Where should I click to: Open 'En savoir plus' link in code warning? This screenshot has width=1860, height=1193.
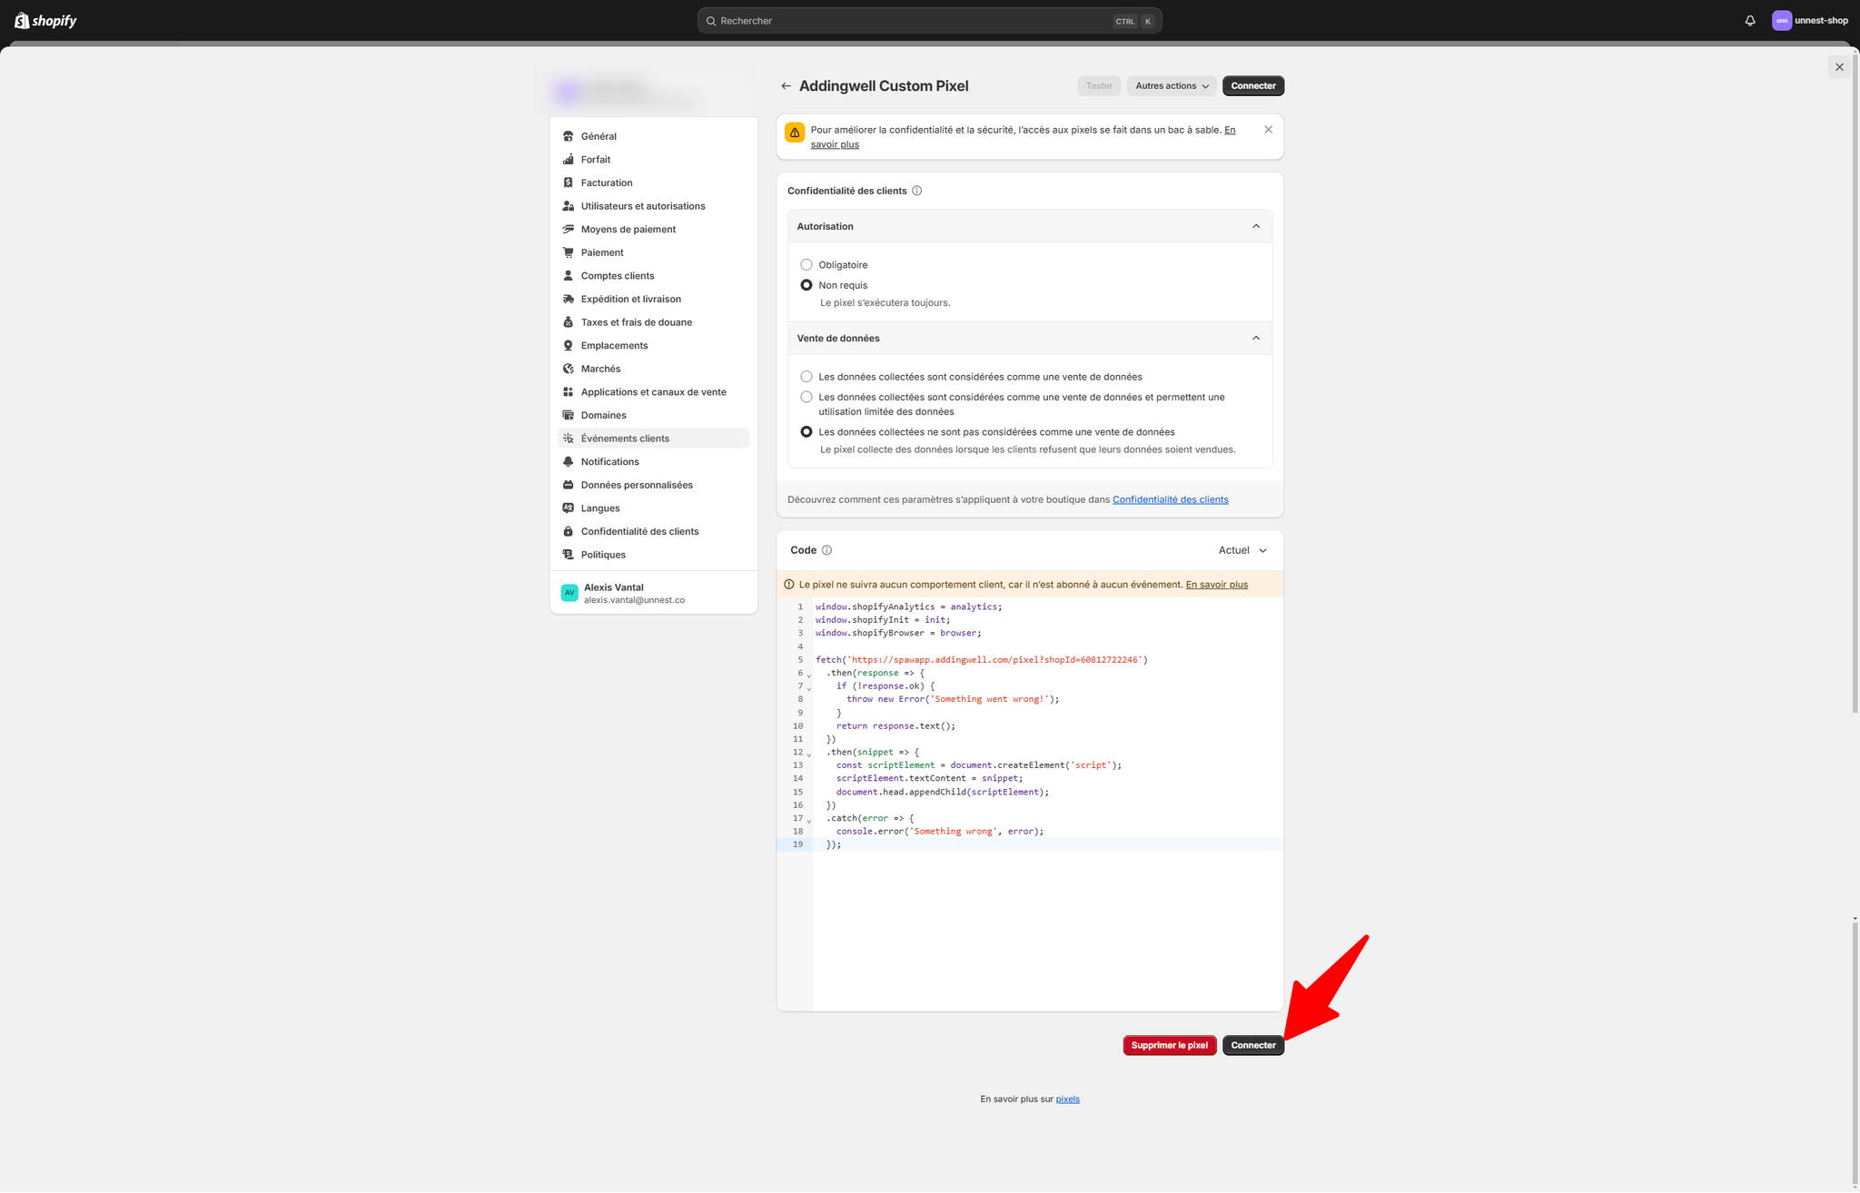[1217, 585]
